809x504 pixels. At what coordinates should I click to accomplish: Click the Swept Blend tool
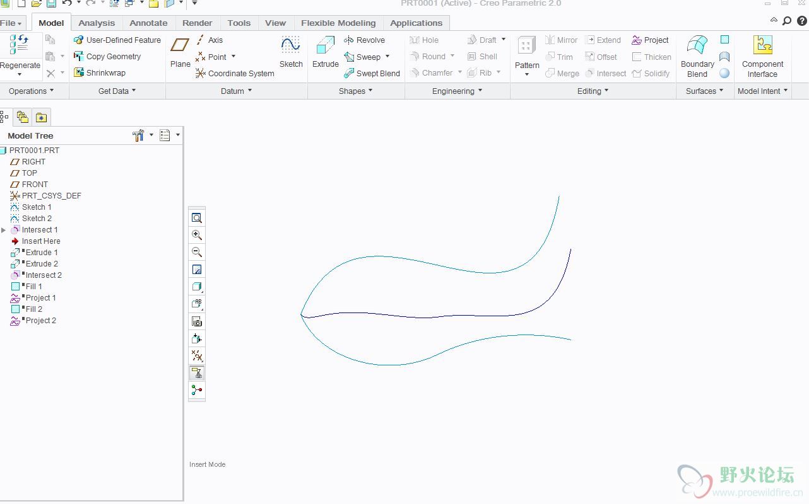pyautogui.click(x=372, y=73)
